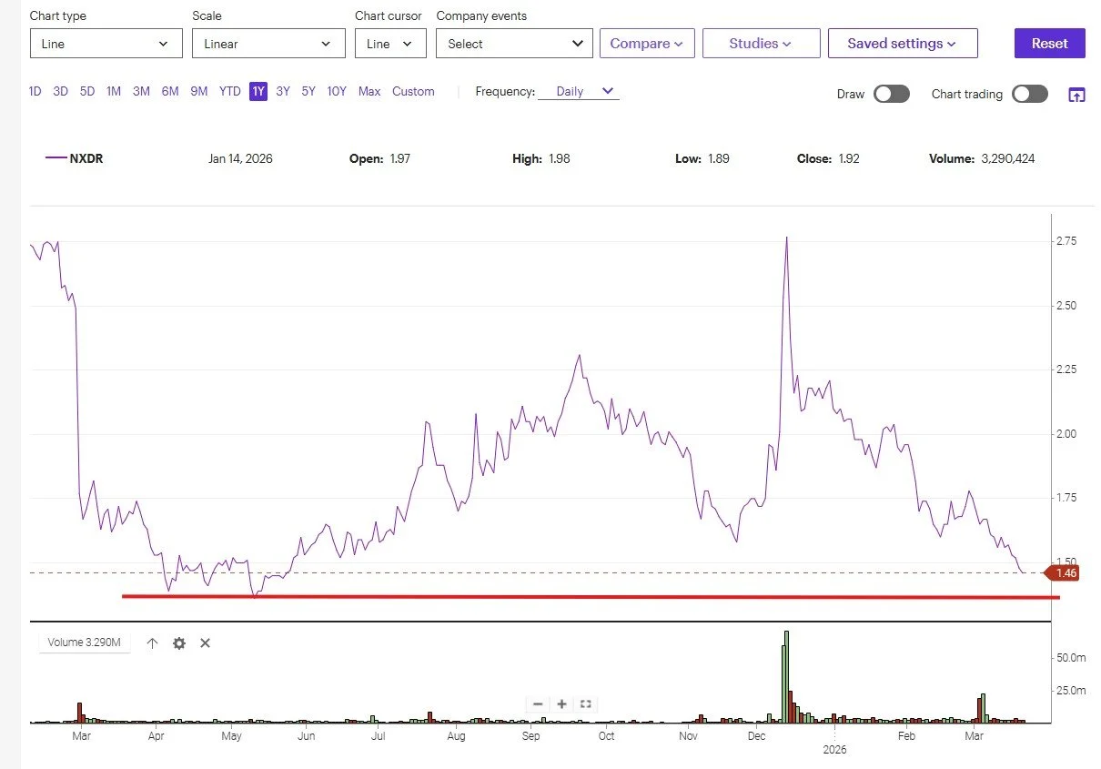Screen dimensions: 1101x769
Task: Open the Chart type dropdown
Action: (x=105, y=43)
